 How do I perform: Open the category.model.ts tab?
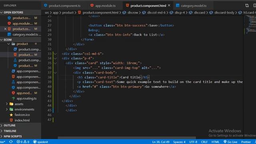(x=194, y=6)
